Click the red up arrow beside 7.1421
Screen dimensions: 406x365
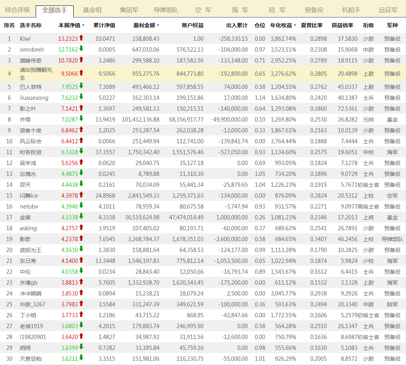(81, 108)
